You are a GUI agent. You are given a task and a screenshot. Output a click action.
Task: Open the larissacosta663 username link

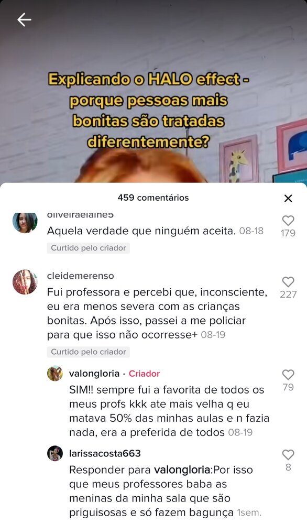tap(105, 453)
